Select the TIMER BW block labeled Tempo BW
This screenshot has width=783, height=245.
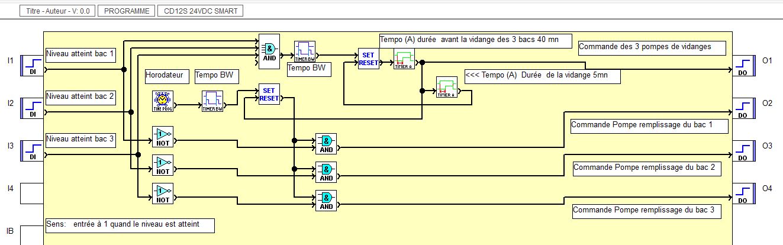click(305, 52)
